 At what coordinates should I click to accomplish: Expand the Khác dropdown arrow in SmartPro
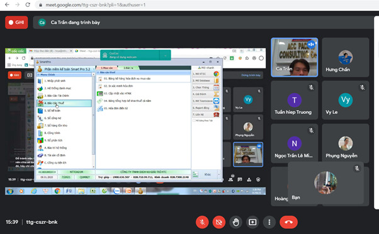coord(218,174)
